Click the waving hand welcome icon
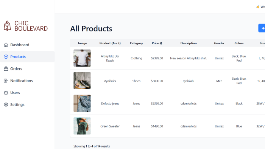This screenshot has width=265, height=149. click(x=257, y=7)
